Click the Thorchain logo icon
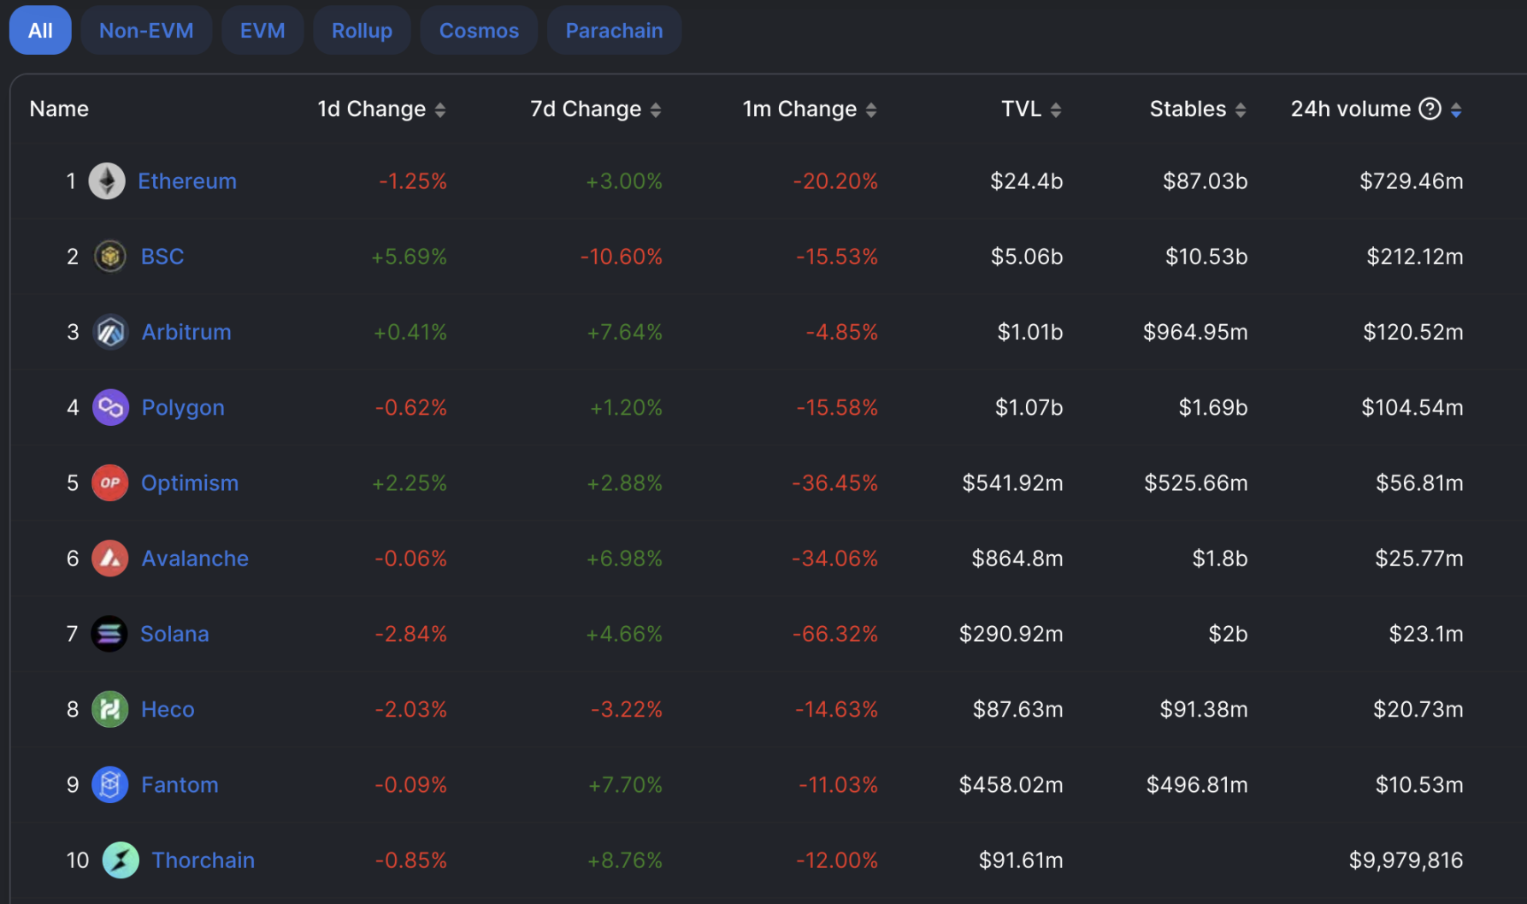 (x=121, y=860)
